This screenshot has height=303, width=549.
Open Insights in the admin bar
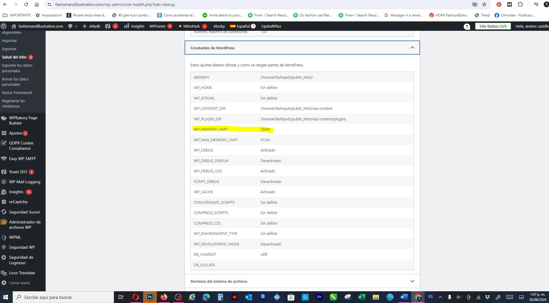point(134,26)
